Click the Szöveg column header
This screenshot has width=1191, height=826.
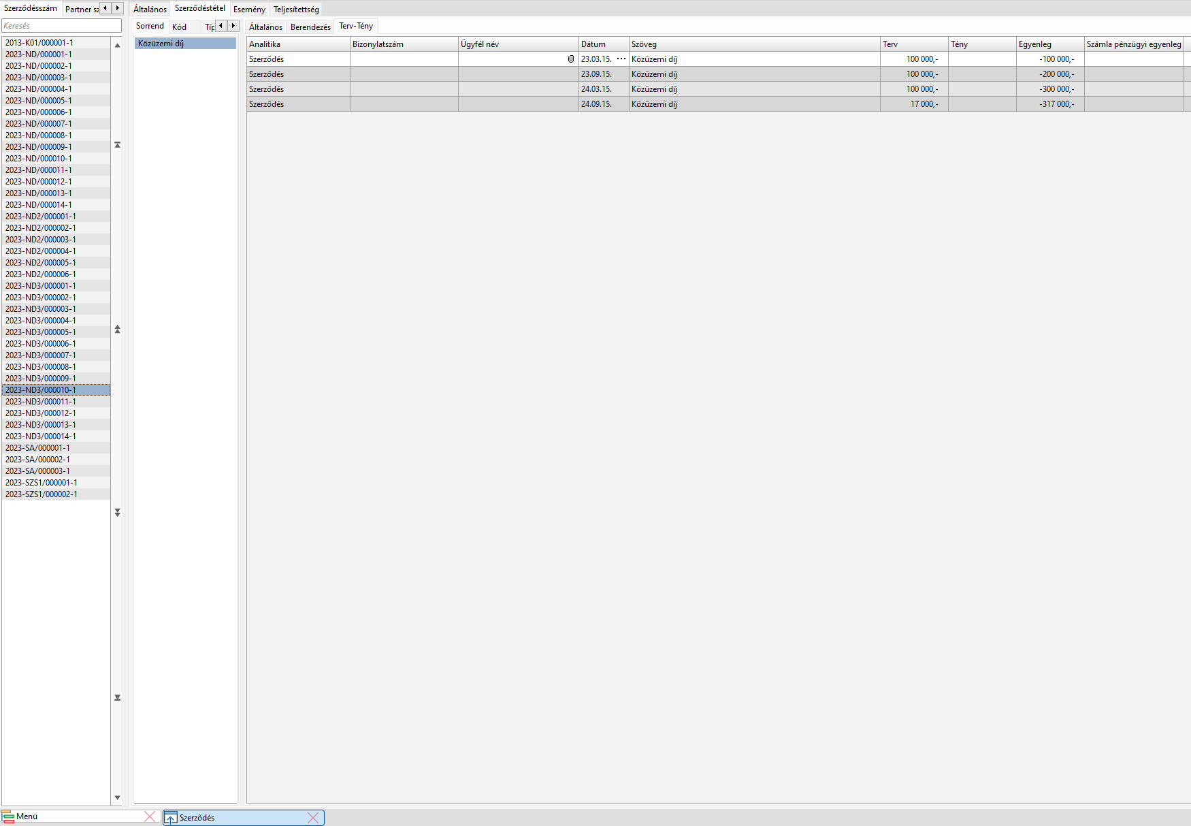(755, 44)
